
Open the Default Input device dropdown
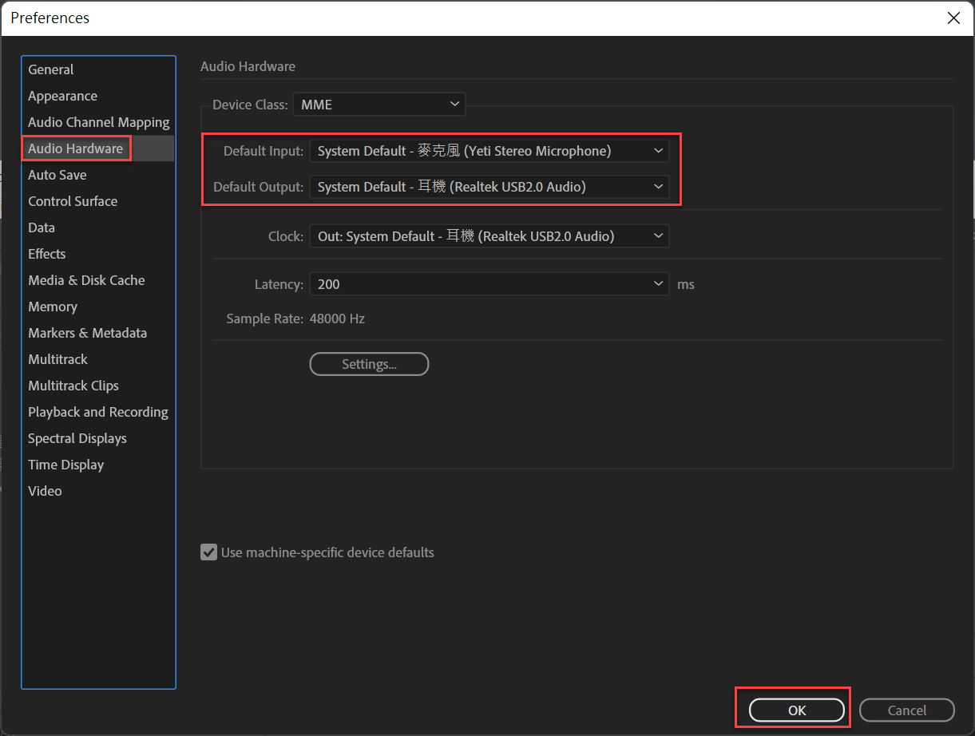pos(489,151)
